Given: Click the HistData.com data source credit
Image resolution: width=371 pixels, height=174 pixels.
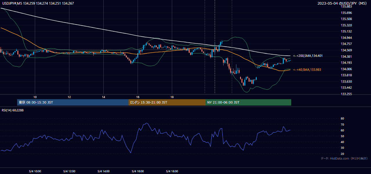Looking at the screenshot, I should pos(344,158).
